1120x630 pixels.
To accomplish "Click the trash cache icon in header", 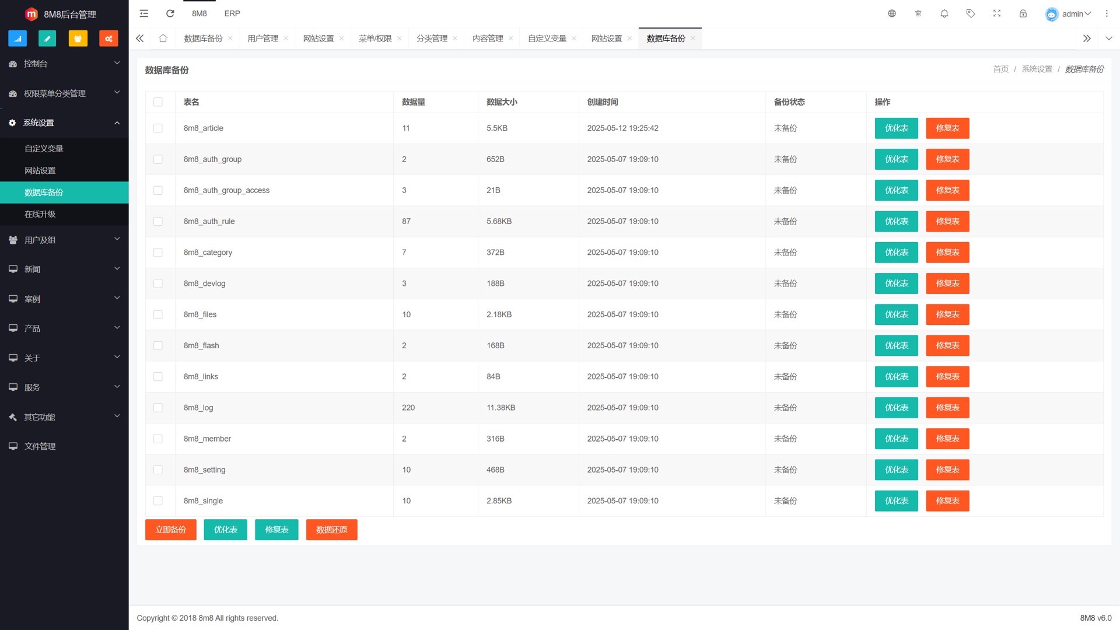I will 918,13.
